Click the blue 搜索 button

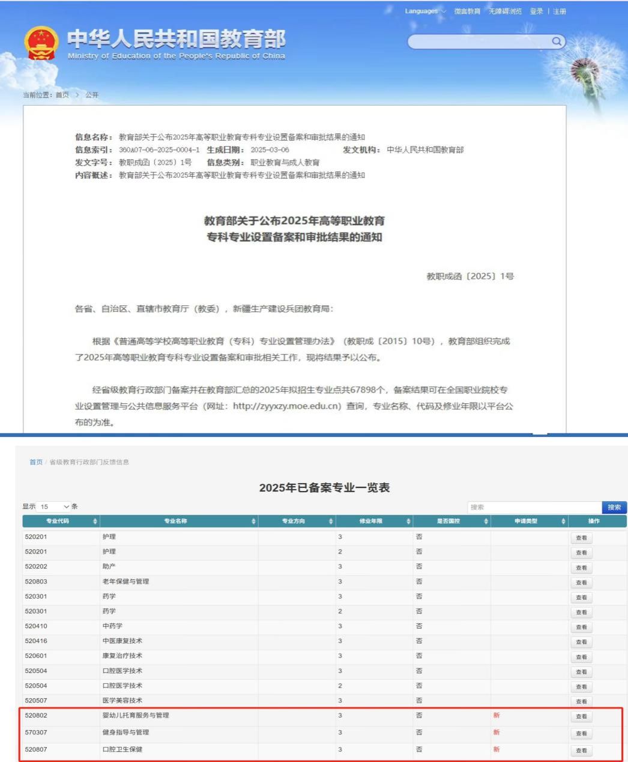(x=614, y=508)
